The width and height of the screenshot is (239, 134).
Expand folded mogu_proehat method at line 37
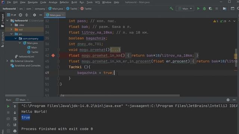tap(58, 50)
